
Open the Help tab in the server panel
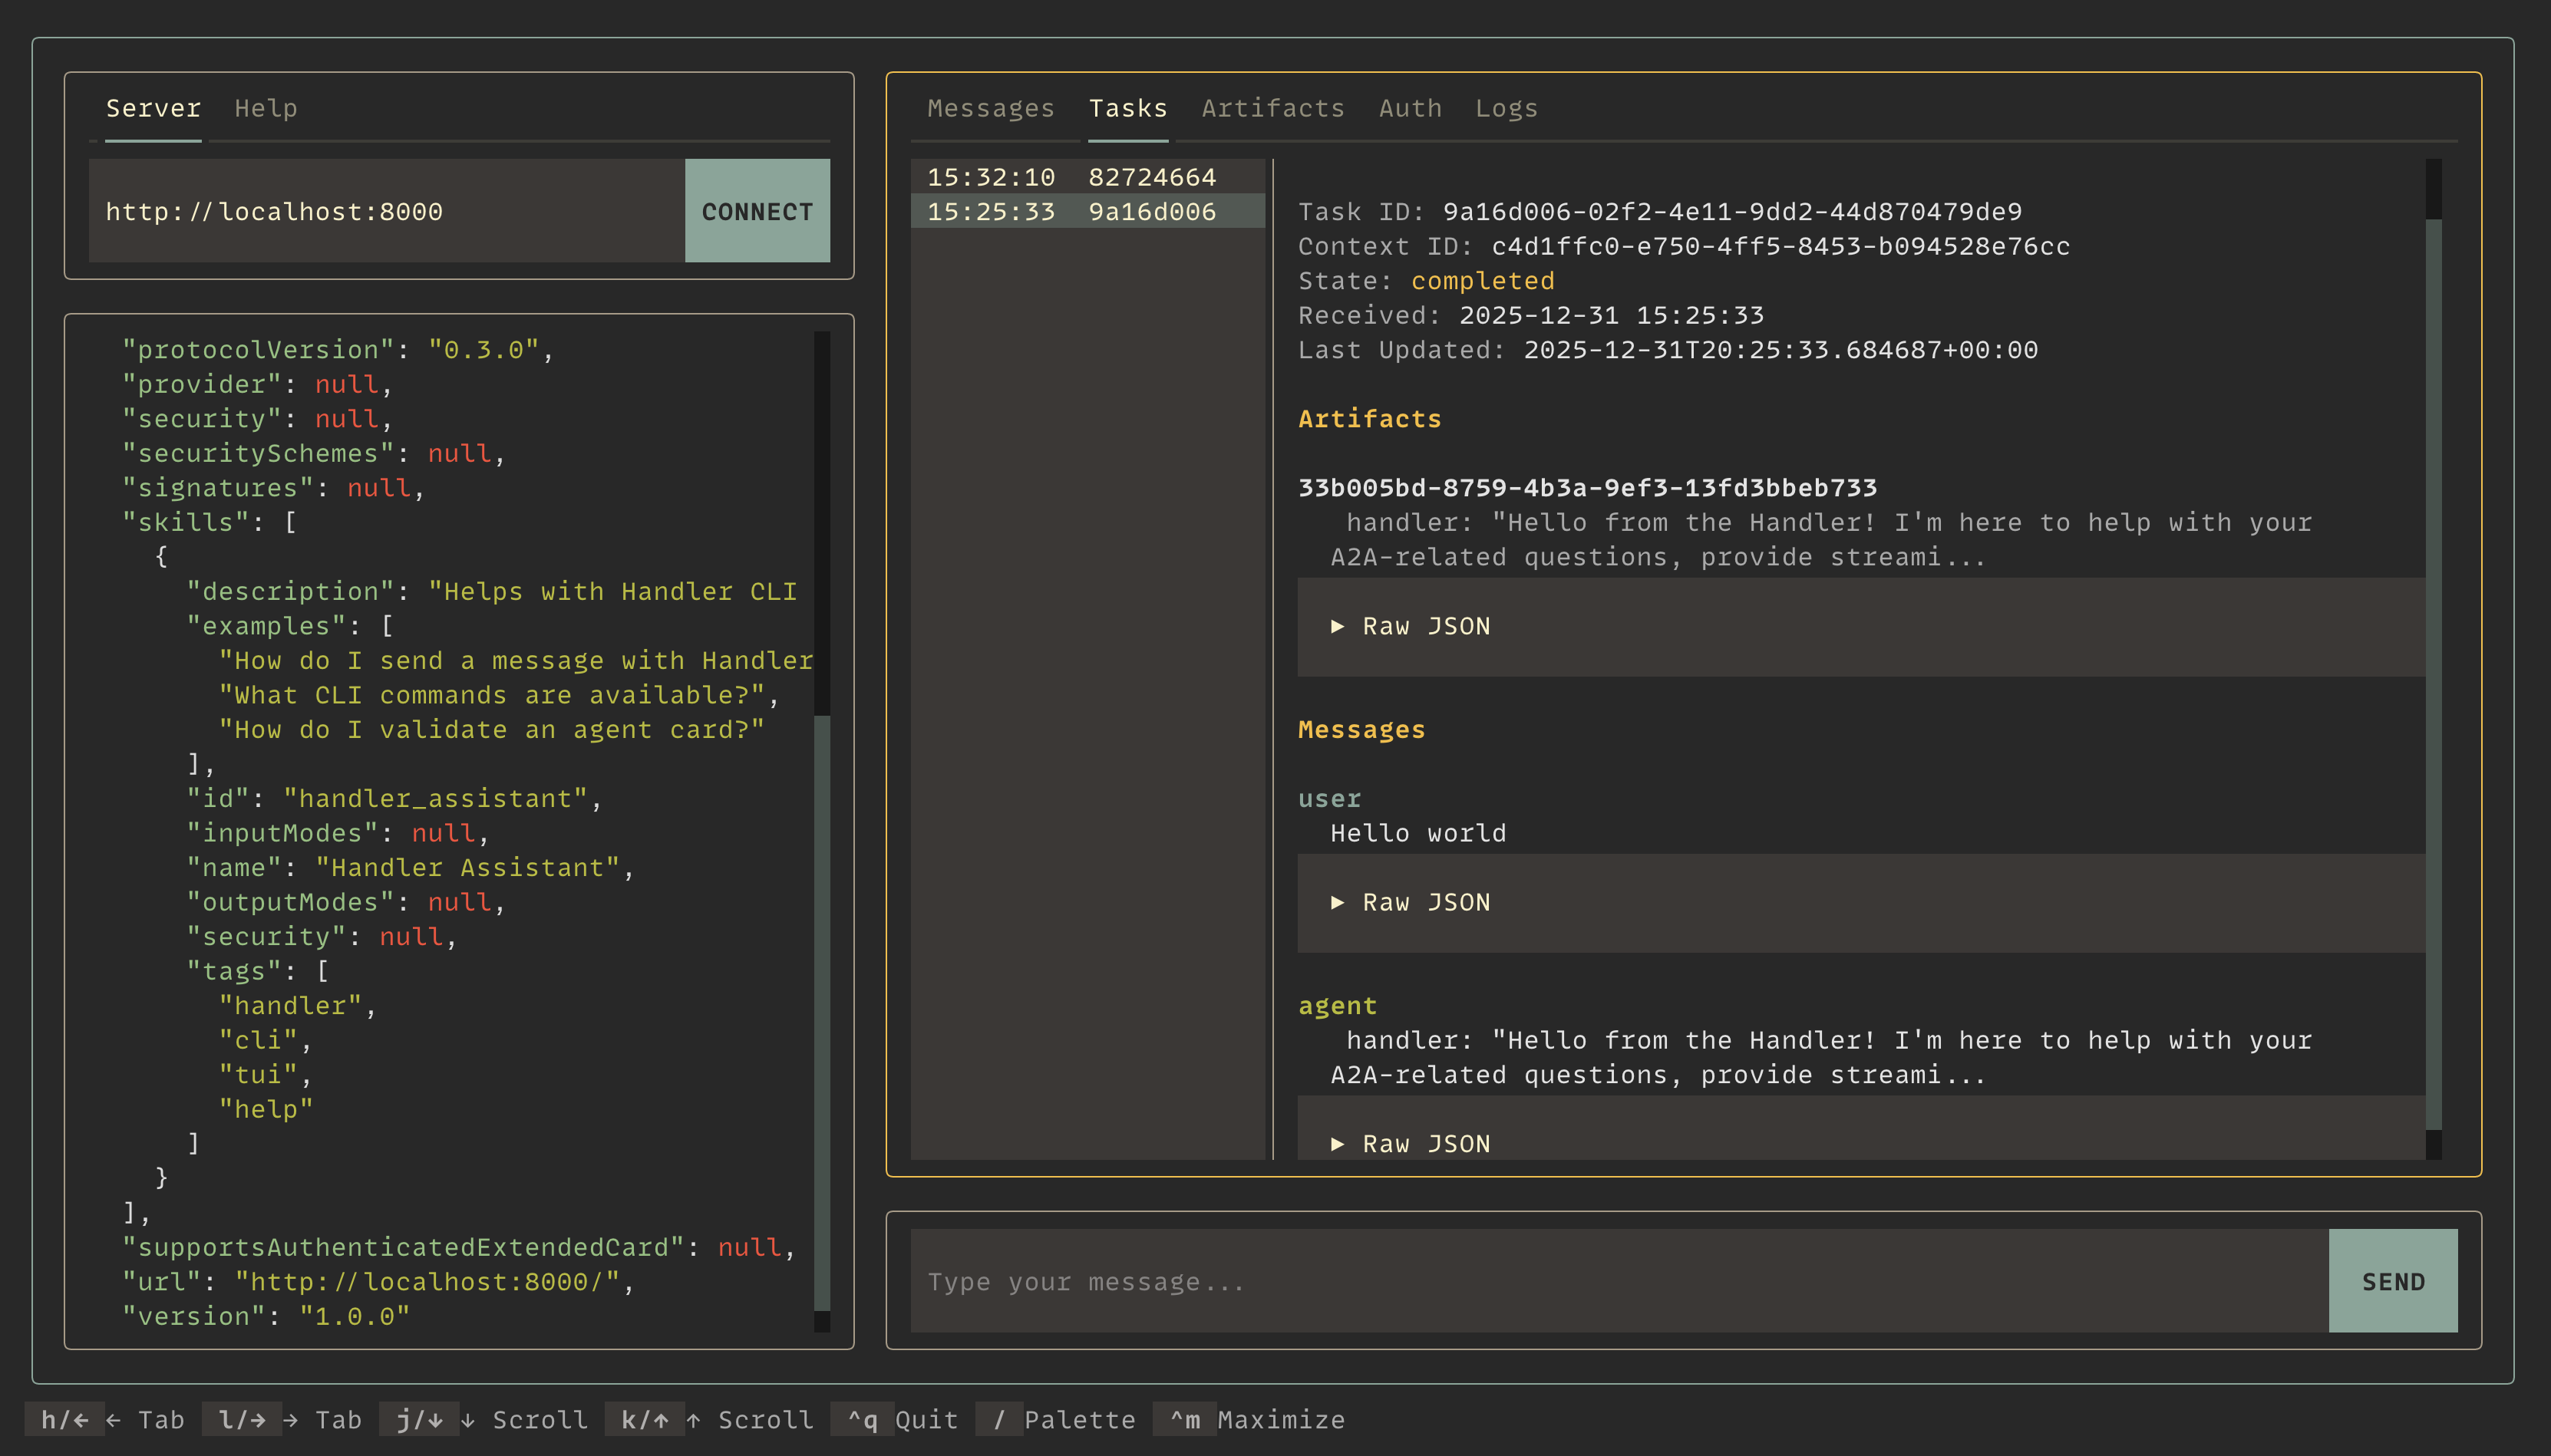(265, 108)
